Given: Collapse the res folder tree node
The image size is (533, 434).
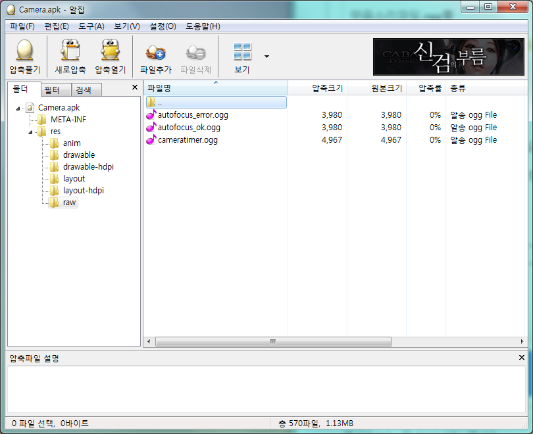Looking at the screenshot, I should click(x=30, y=132).
